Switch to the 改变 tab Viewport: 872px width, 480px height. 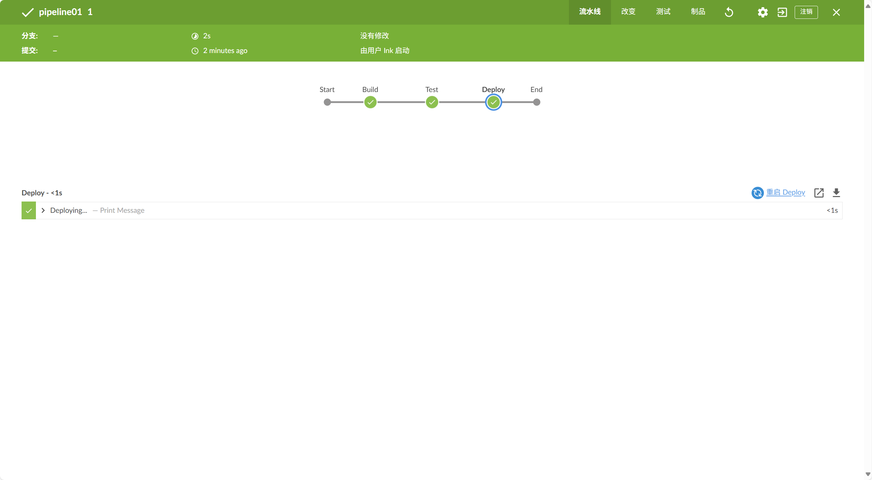tap(628, 12)
